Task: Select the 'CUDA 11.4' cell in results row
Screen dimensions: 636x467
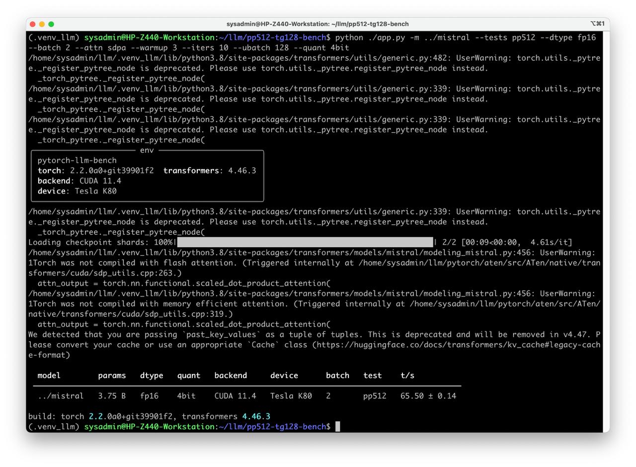Action: (235, 396)
